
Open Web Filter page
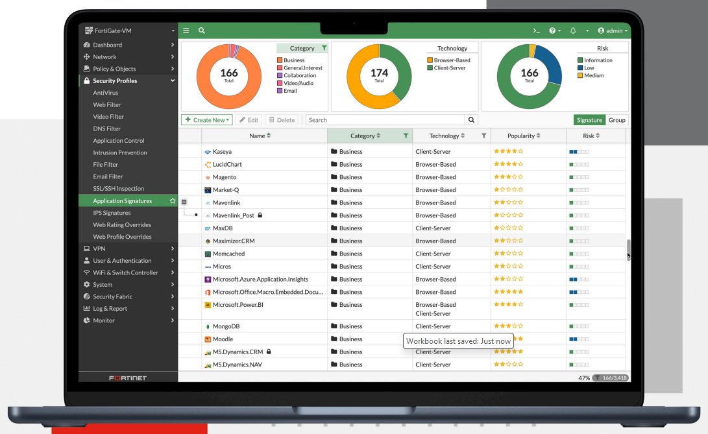(107, 105)
